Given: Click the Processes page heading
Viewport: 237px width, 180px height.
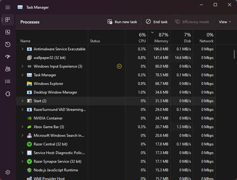Looking at the screenshot, I should [30, 22].
